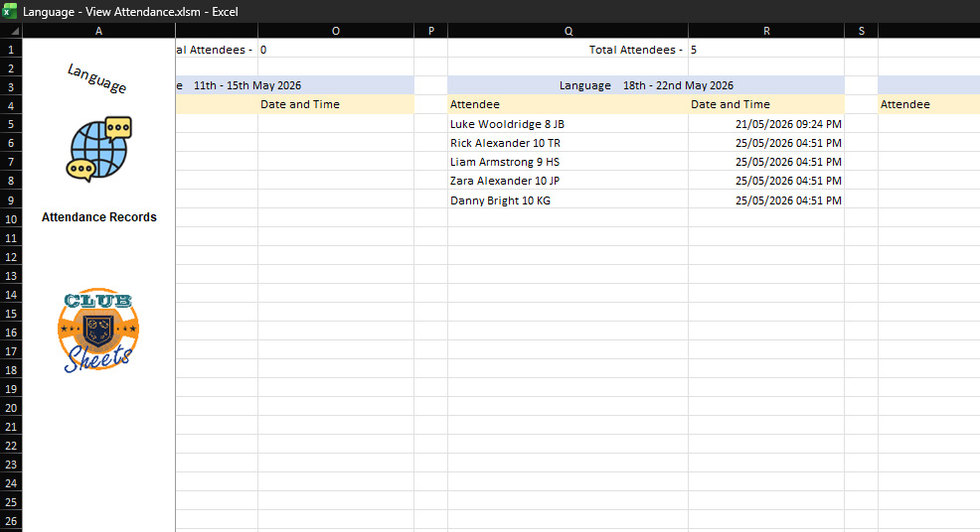Image resolution: width=980 pixels, height=532 pixels.
Task: Select row 26 header
Action: 11,521
